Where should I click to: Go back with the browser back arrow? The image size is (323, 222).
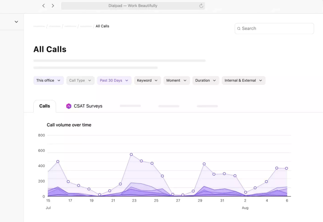pyautogui.click(x=44, y=6)
